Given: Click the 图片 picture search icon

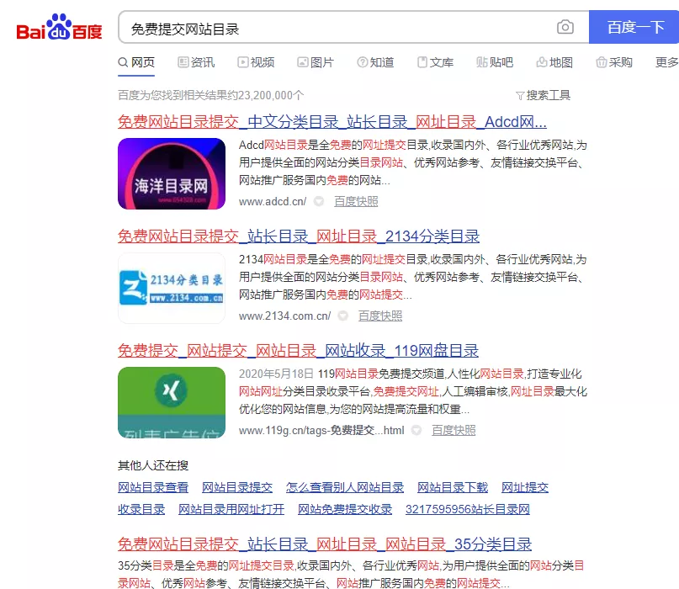Looking at the screenshot, I should pyautogui.click(x=302, y=62).
